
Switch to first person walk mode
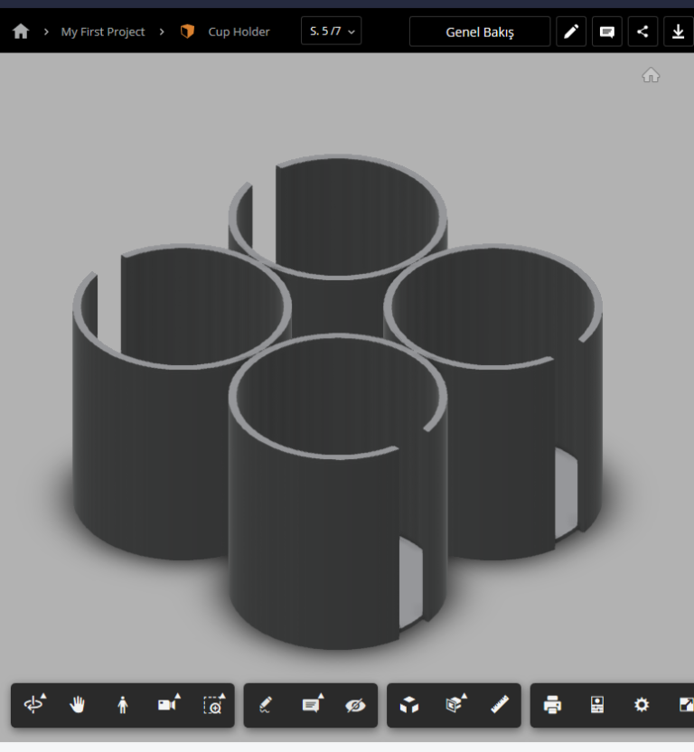[x=123, y=705]
